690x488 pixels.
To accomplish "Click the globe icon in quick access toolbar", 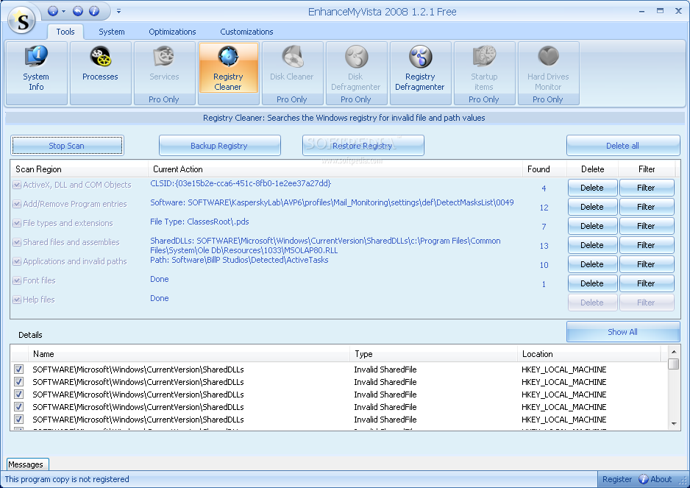I will pos(52,11).
